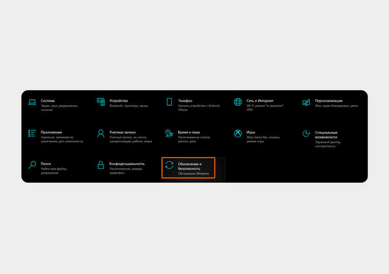Click the description 'Расположение, камера, микрофон'
The image size is (389, 274).
126,171
